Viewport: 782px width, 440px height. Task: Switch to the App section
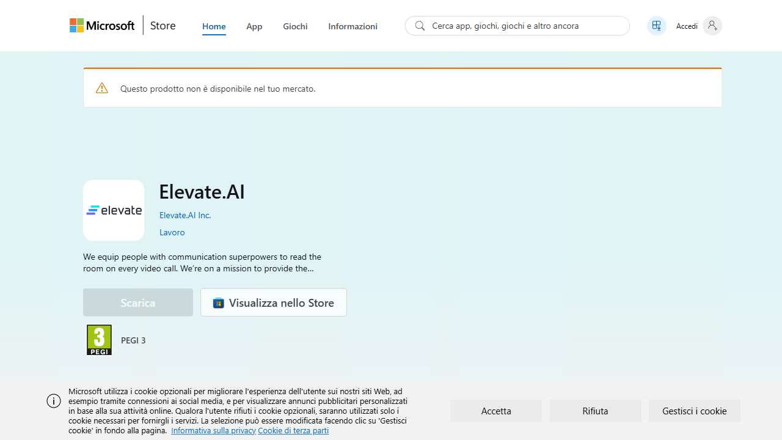pyautogui.click(x=254, y=26)
